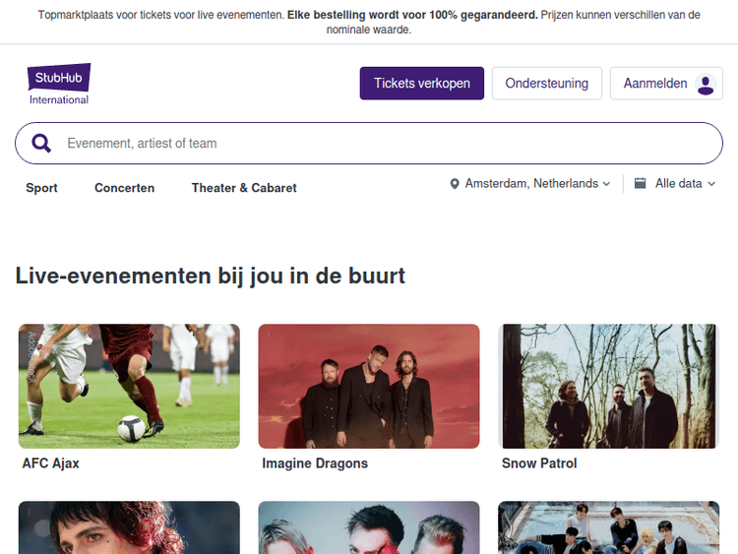This screenshot has height=554, width=738.
Task: Click the calendar icon
Action: [x=641, y=183]
